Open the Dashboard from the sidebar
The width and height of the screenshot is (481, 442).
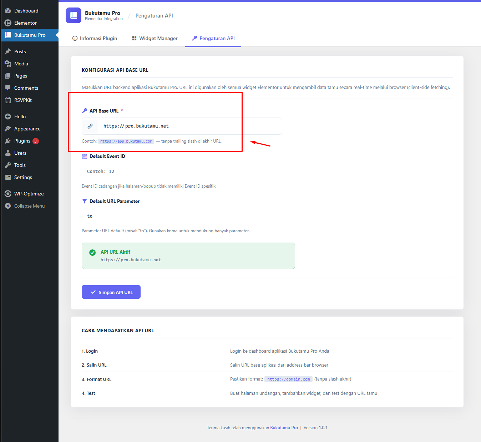coord(8,10)
